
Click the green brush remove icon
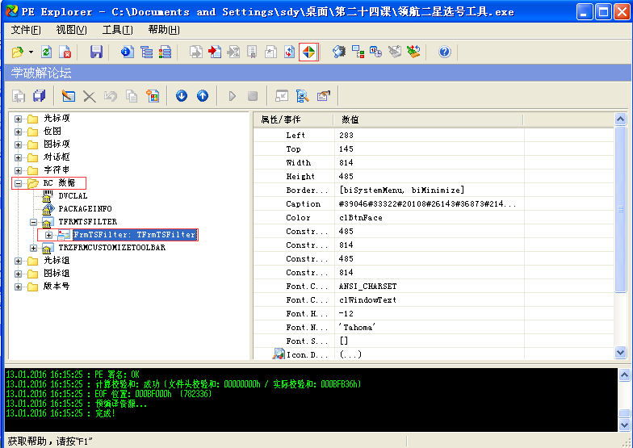(x=413, y=52)
